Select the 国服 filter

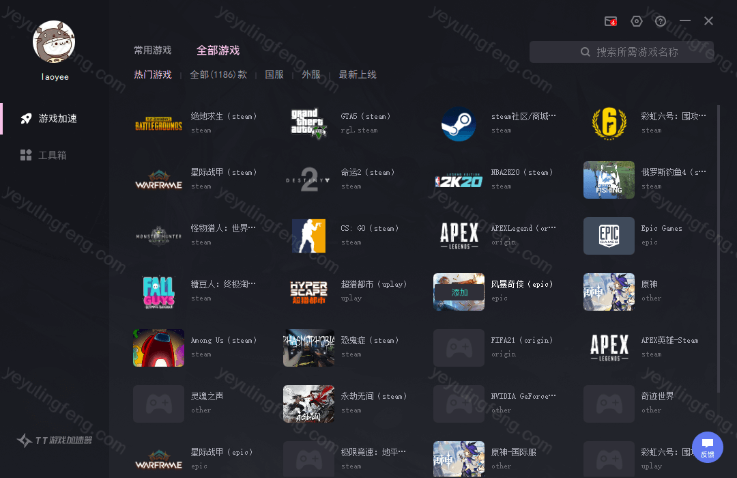point(274,75)
